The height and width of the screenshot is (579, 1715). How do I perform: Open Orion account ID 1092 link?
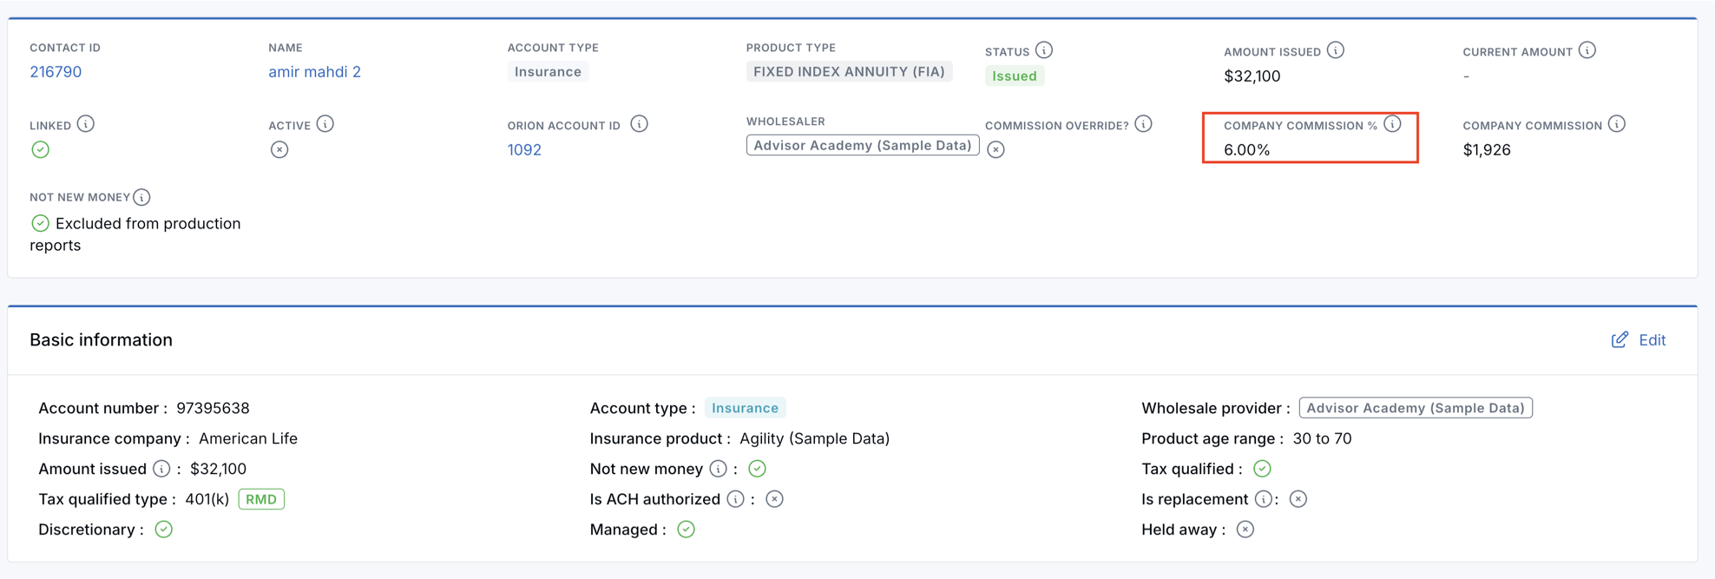click(x=524, y=150)
